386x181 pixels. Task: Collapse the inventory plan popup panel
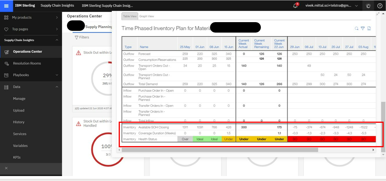[378, 14]
